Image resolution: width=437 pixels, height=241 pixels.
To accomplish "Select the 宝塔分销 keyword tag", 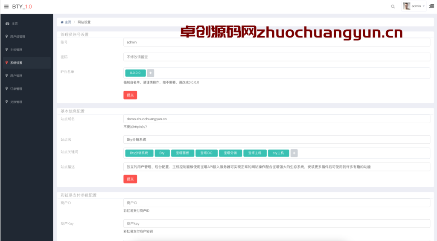I will (230, 153).
